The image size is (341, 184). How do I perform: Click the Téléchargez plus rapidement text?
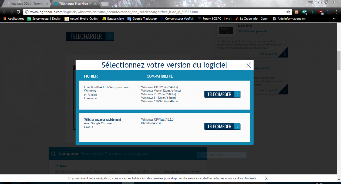tap(102, 119)
